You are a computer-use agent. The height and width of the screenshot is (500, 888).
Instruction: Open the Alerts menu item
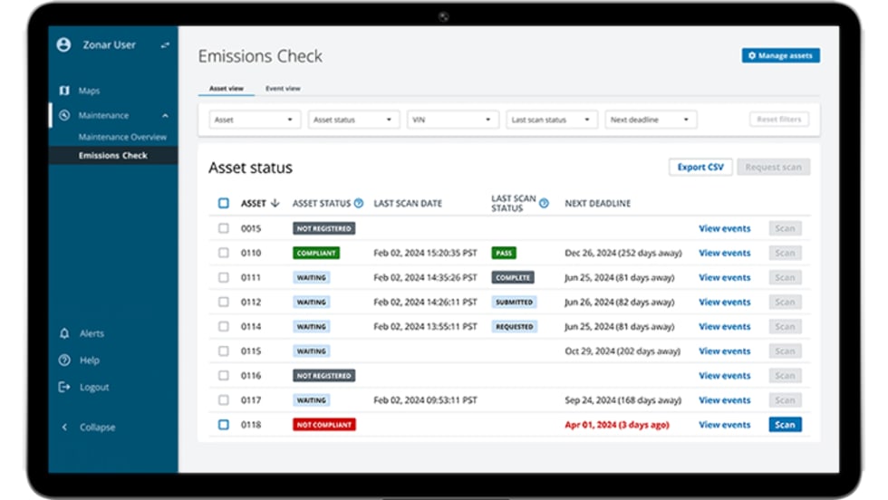[92, 333]
